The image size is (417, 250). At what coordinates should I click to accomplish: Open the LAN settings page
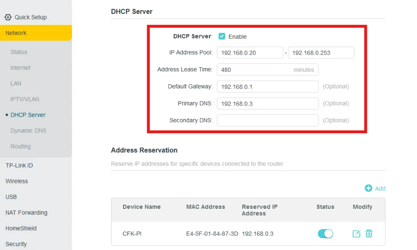click(x=16, y=83)
